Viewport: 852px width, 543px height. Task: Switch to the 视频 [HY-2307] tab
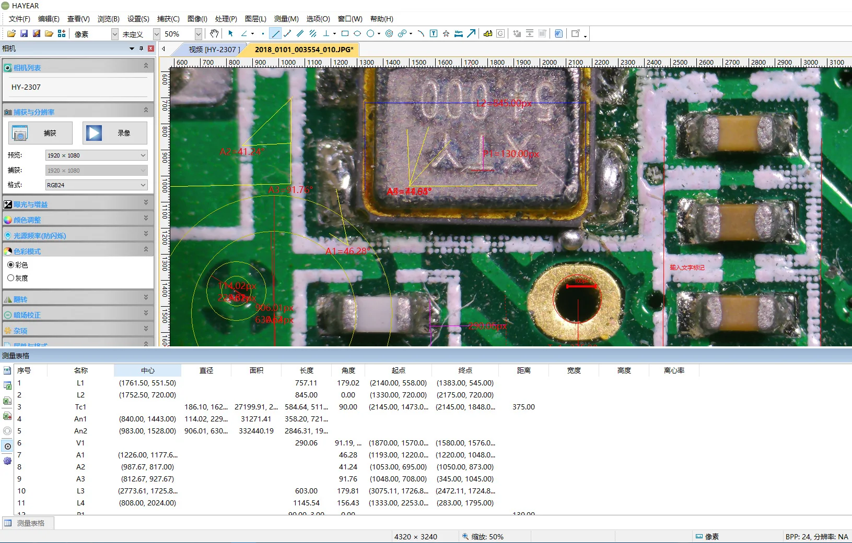tap(214, 50)
